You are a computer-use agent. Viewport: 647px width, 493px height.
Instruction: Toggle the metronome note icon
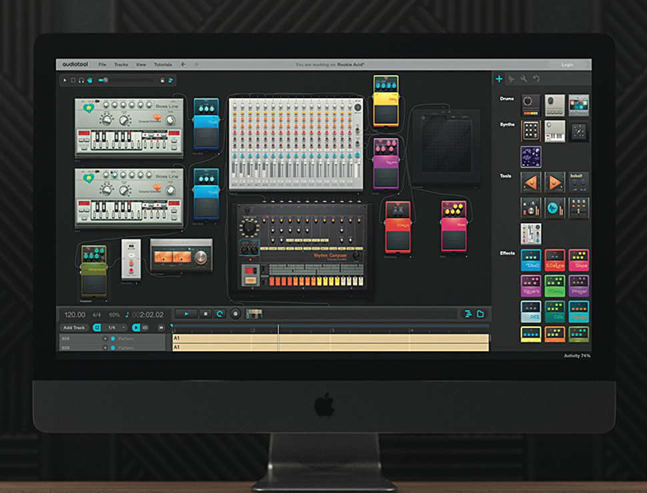[127, 314]
